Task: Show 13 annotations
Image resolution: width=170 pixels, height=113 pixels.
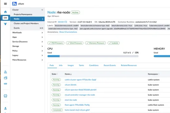Action: [x=68, y=32]
